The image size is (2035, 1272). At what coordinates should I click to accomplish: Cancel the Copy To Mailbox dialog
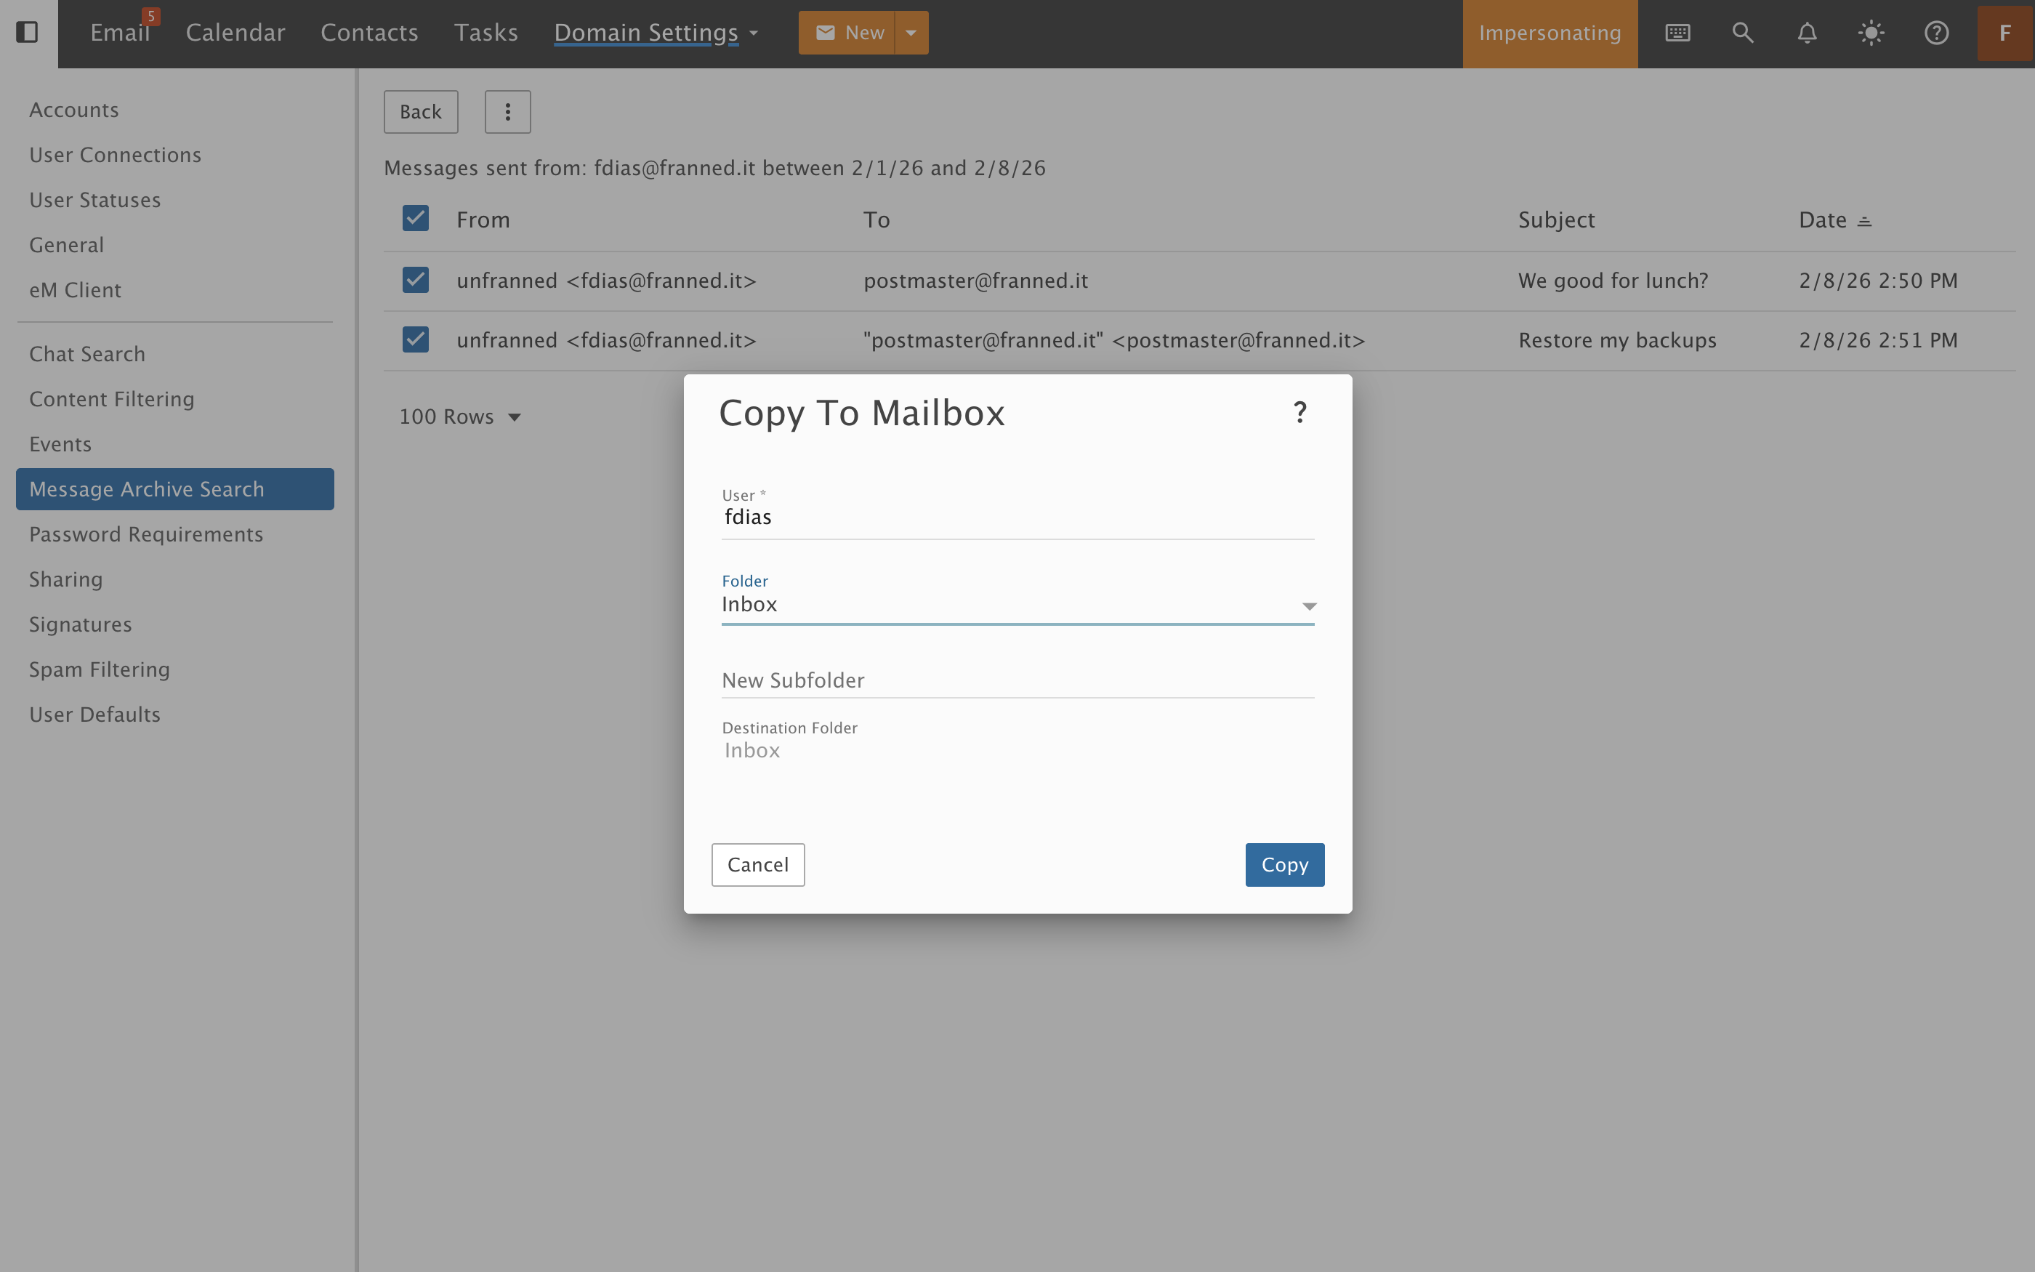tap(757, 864)
